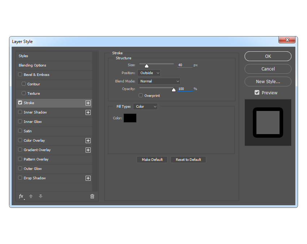Move effect up with the up arrow icon
This screenshot has height=244, width=307.
click(x=31, y=196)
